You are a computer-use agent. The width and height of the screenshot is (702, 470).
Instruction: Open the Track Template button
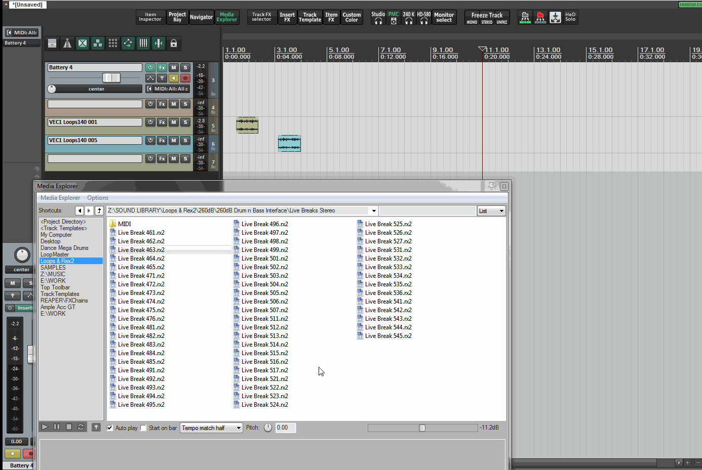[310, 17]
